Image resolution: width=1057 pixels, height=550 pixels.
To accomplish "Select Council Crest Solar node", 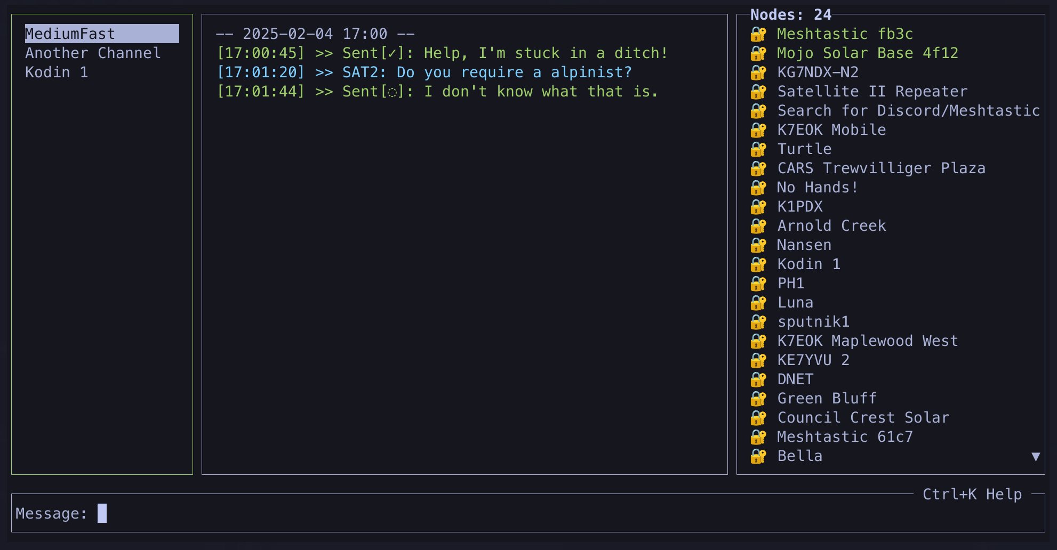I will click(x=863, y=418).
